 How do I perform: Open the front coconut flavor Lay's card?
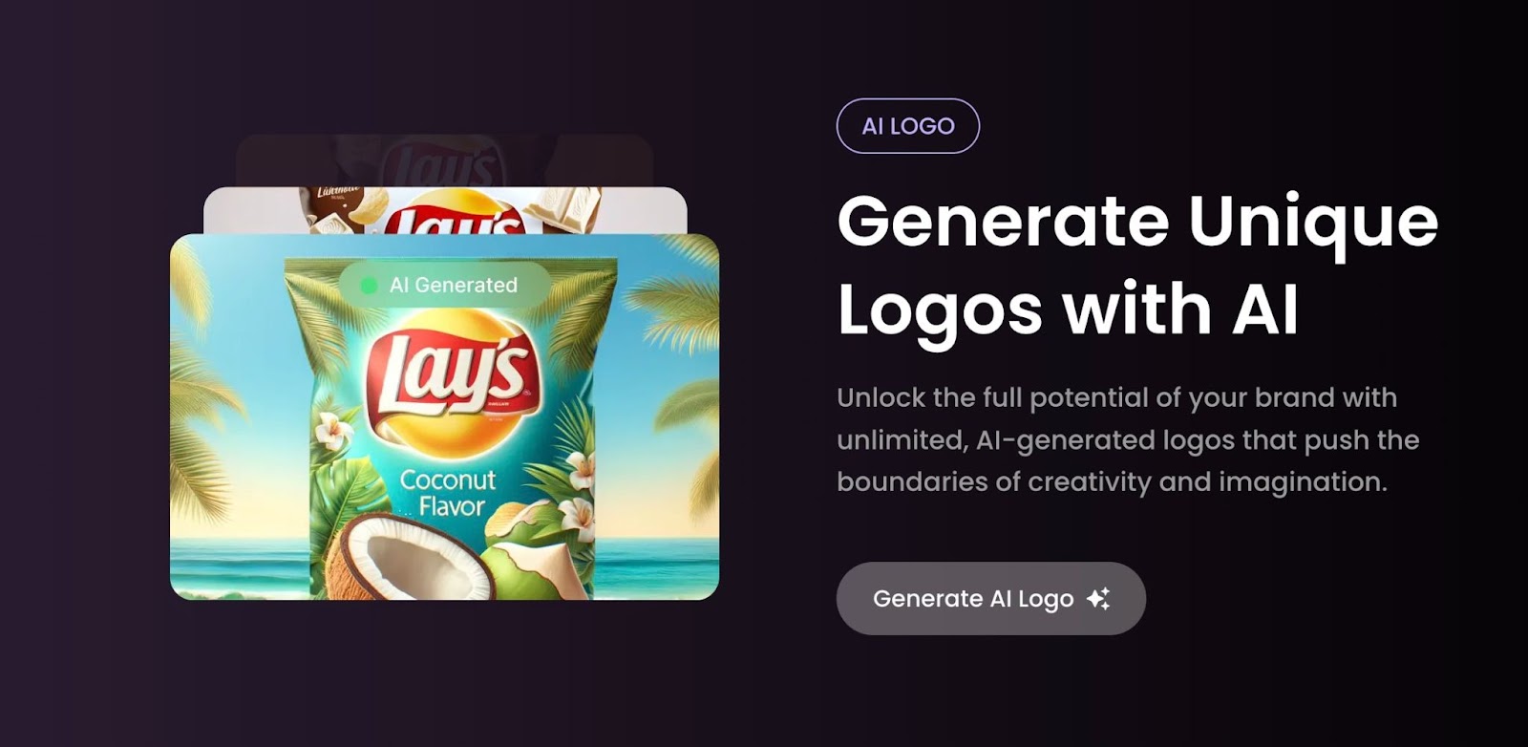coord(444,417)
